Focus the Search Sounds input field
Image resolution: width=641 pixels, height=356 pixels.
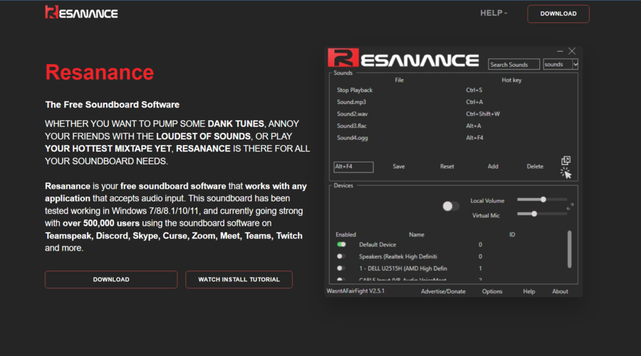point(514,65)
